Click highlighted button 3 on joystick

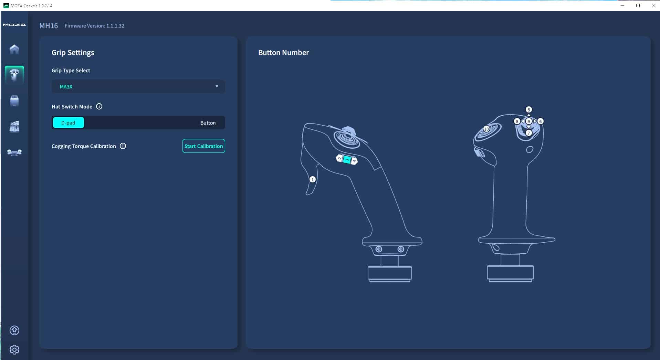click(x=347, y=160)
